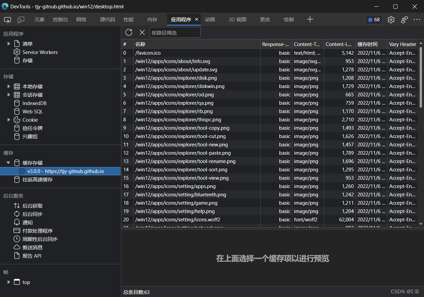Click the 按路径筛选 filter field
Image resolution: width=424 pixels, height=297 pixels.
(x=175, y=33)
